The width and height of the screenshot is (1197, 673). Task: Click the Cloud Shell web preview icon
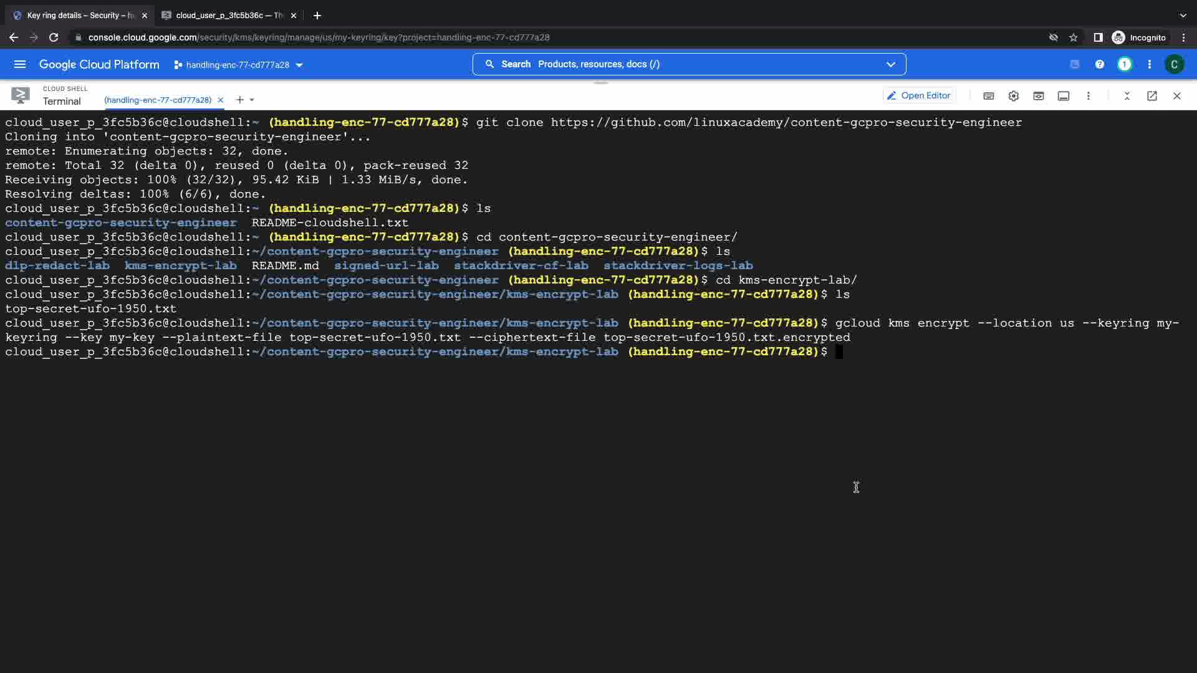coord(1038,96)
